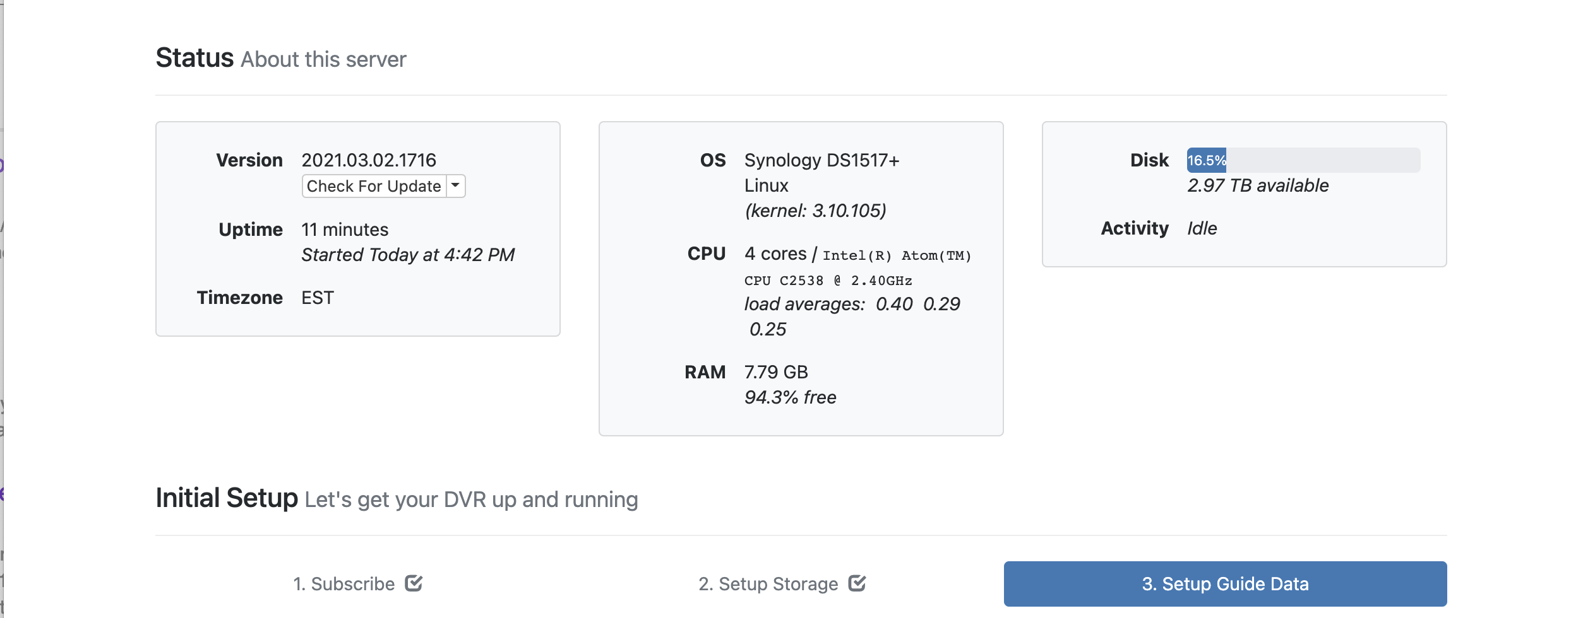
Task: Click the kernel 3.10.105 text
Action: click(x=815, y=211)
